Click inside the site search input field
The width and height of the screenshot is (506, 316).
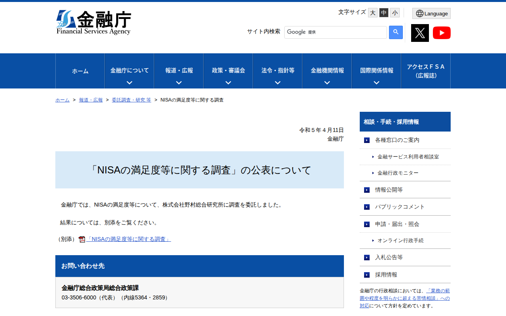tap(336, 32)
